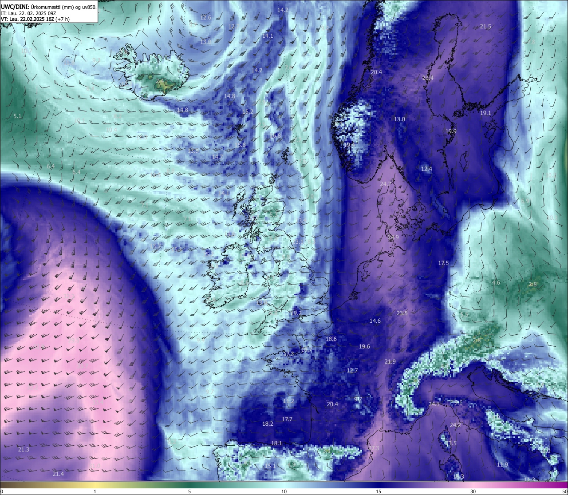Click the colorbar tick label 5

coord(189,491)
